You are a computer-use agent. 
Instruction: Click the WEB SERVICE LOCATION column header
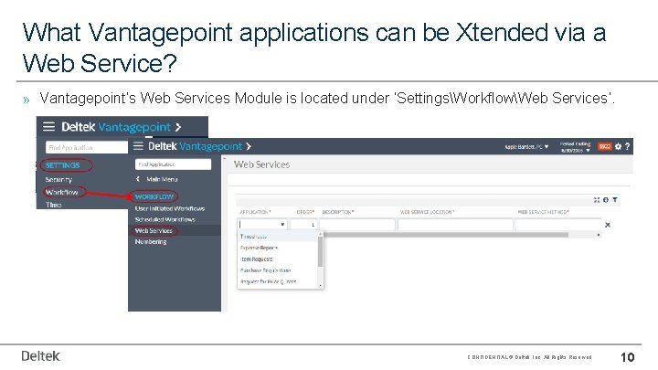point(427,212)
